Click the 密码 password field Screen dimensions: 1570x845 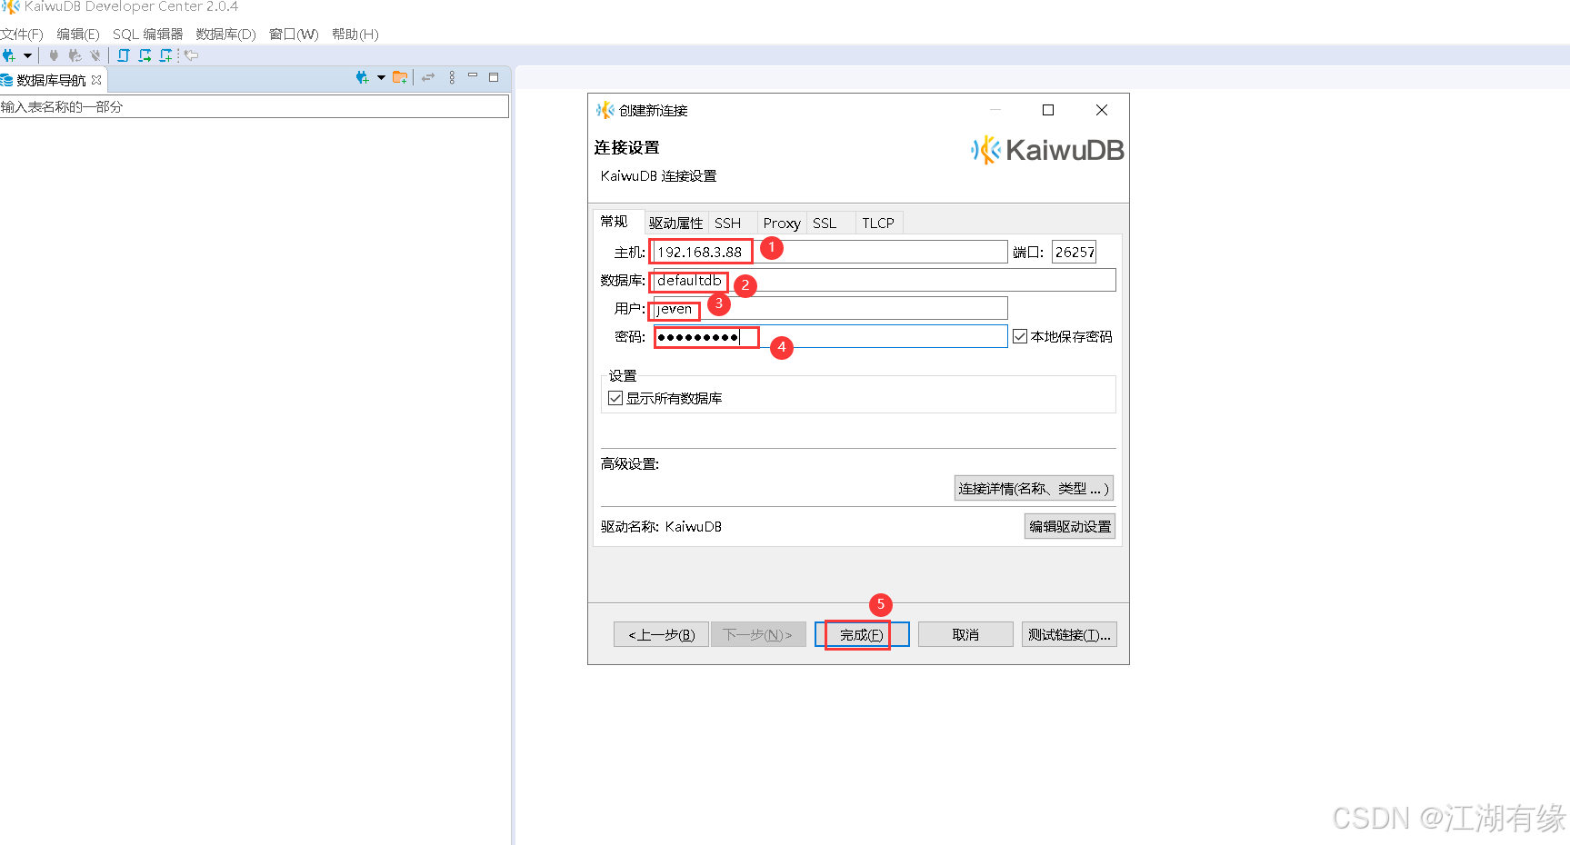coord(830,336)
